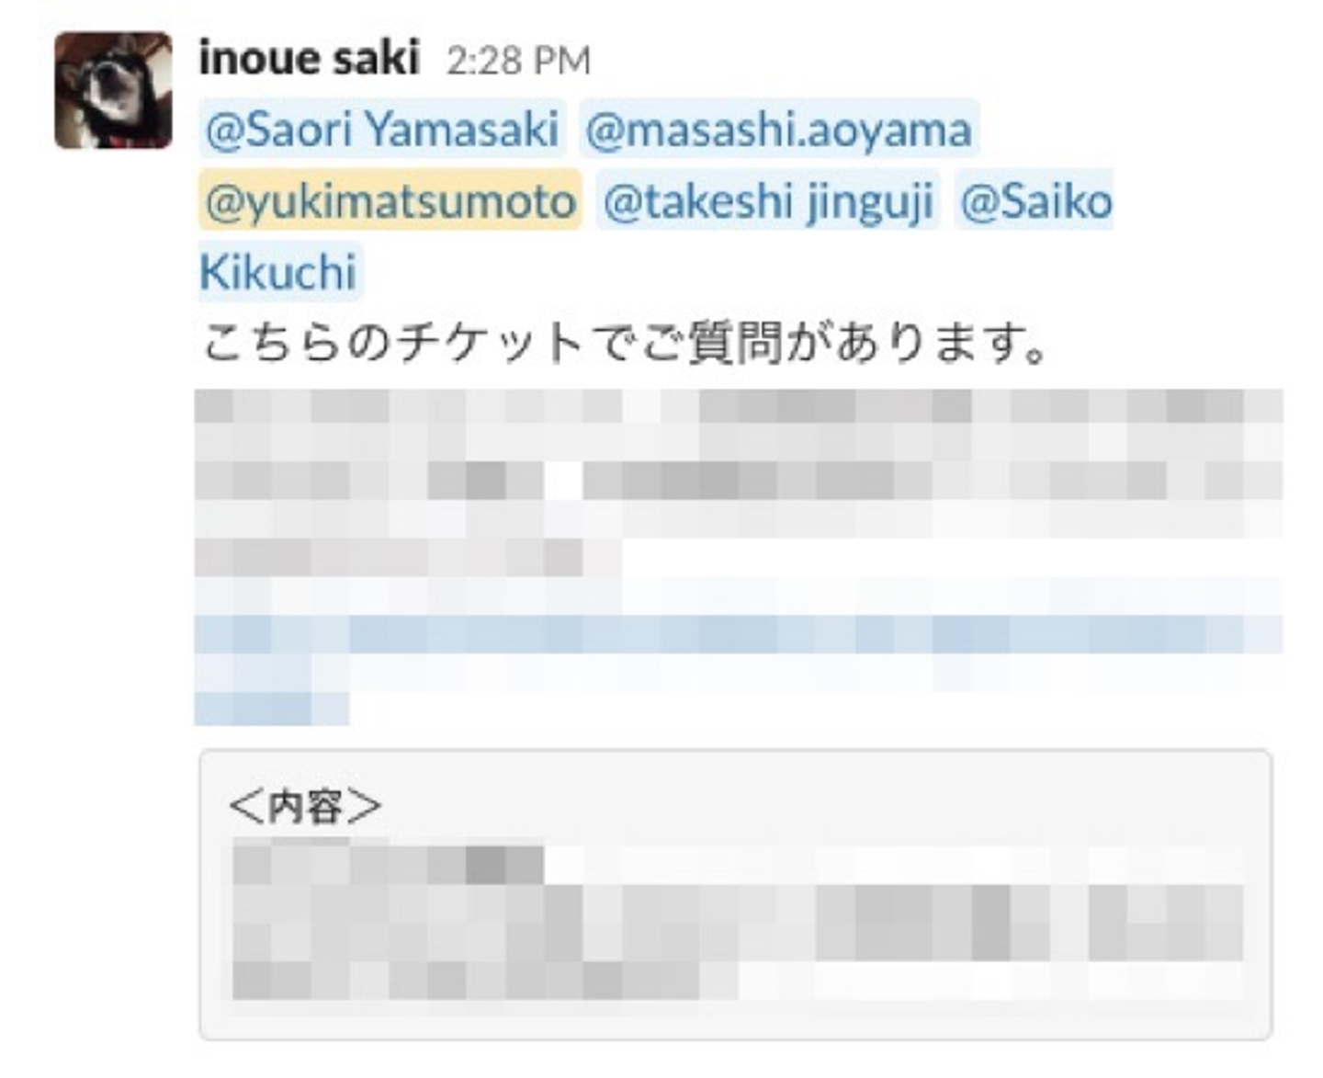Click the wrapped Kikuchi mention text
The height and width of the screenshot is (1078, 1323).
pyautogui.click(x=278, y=272)
